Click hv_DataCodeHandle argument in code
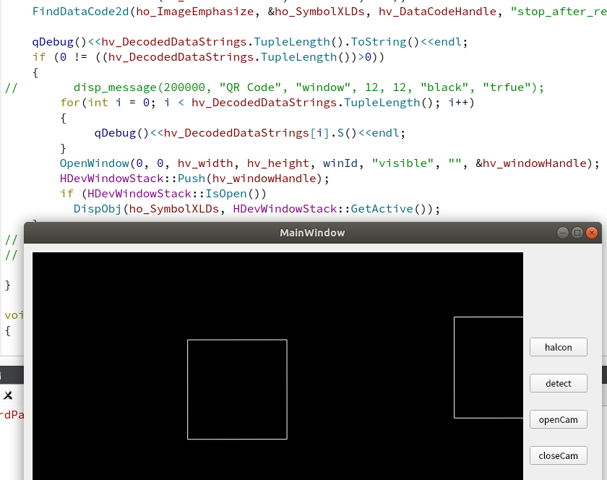The image size is (607, 480). 437,12
